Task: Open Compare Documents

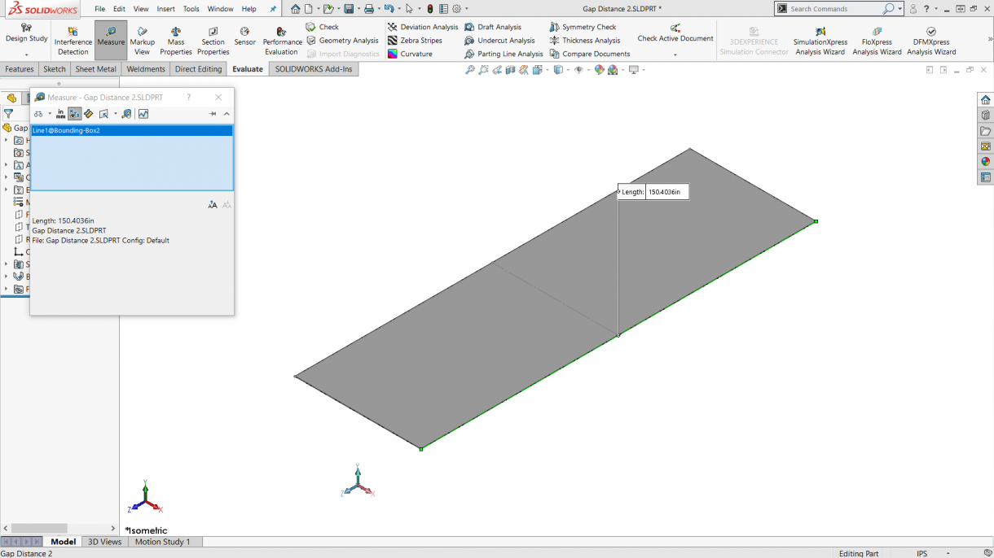Action: (x=589, y=54)
